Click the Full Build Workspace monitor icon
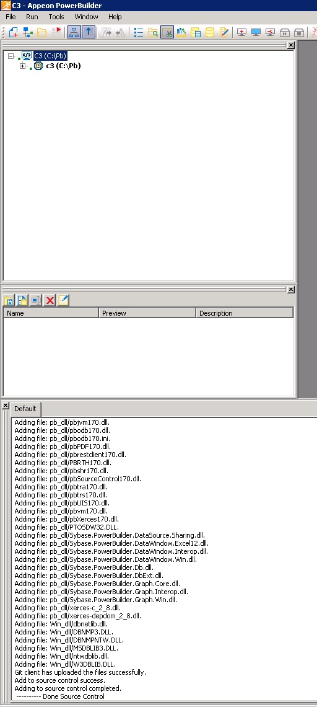 click(x=256, y=32)
